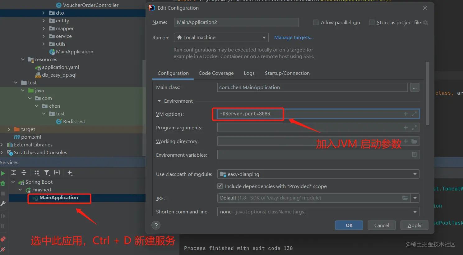Viewport: 463px width, 255px height.
Task: Click the Mute Breakpoints slashed-circle icon
Action: point(3,249)
